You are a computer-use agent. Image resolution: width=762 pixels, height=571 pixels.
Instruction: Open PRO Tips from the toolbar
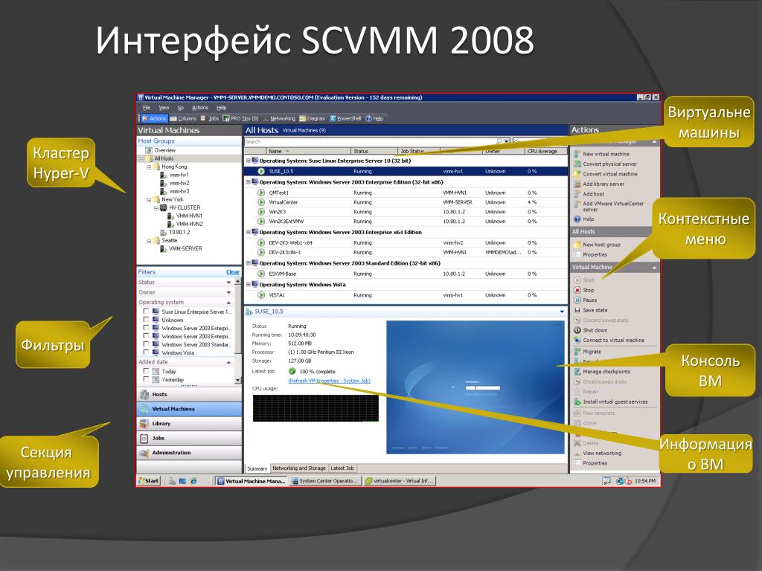pos(240,118)
